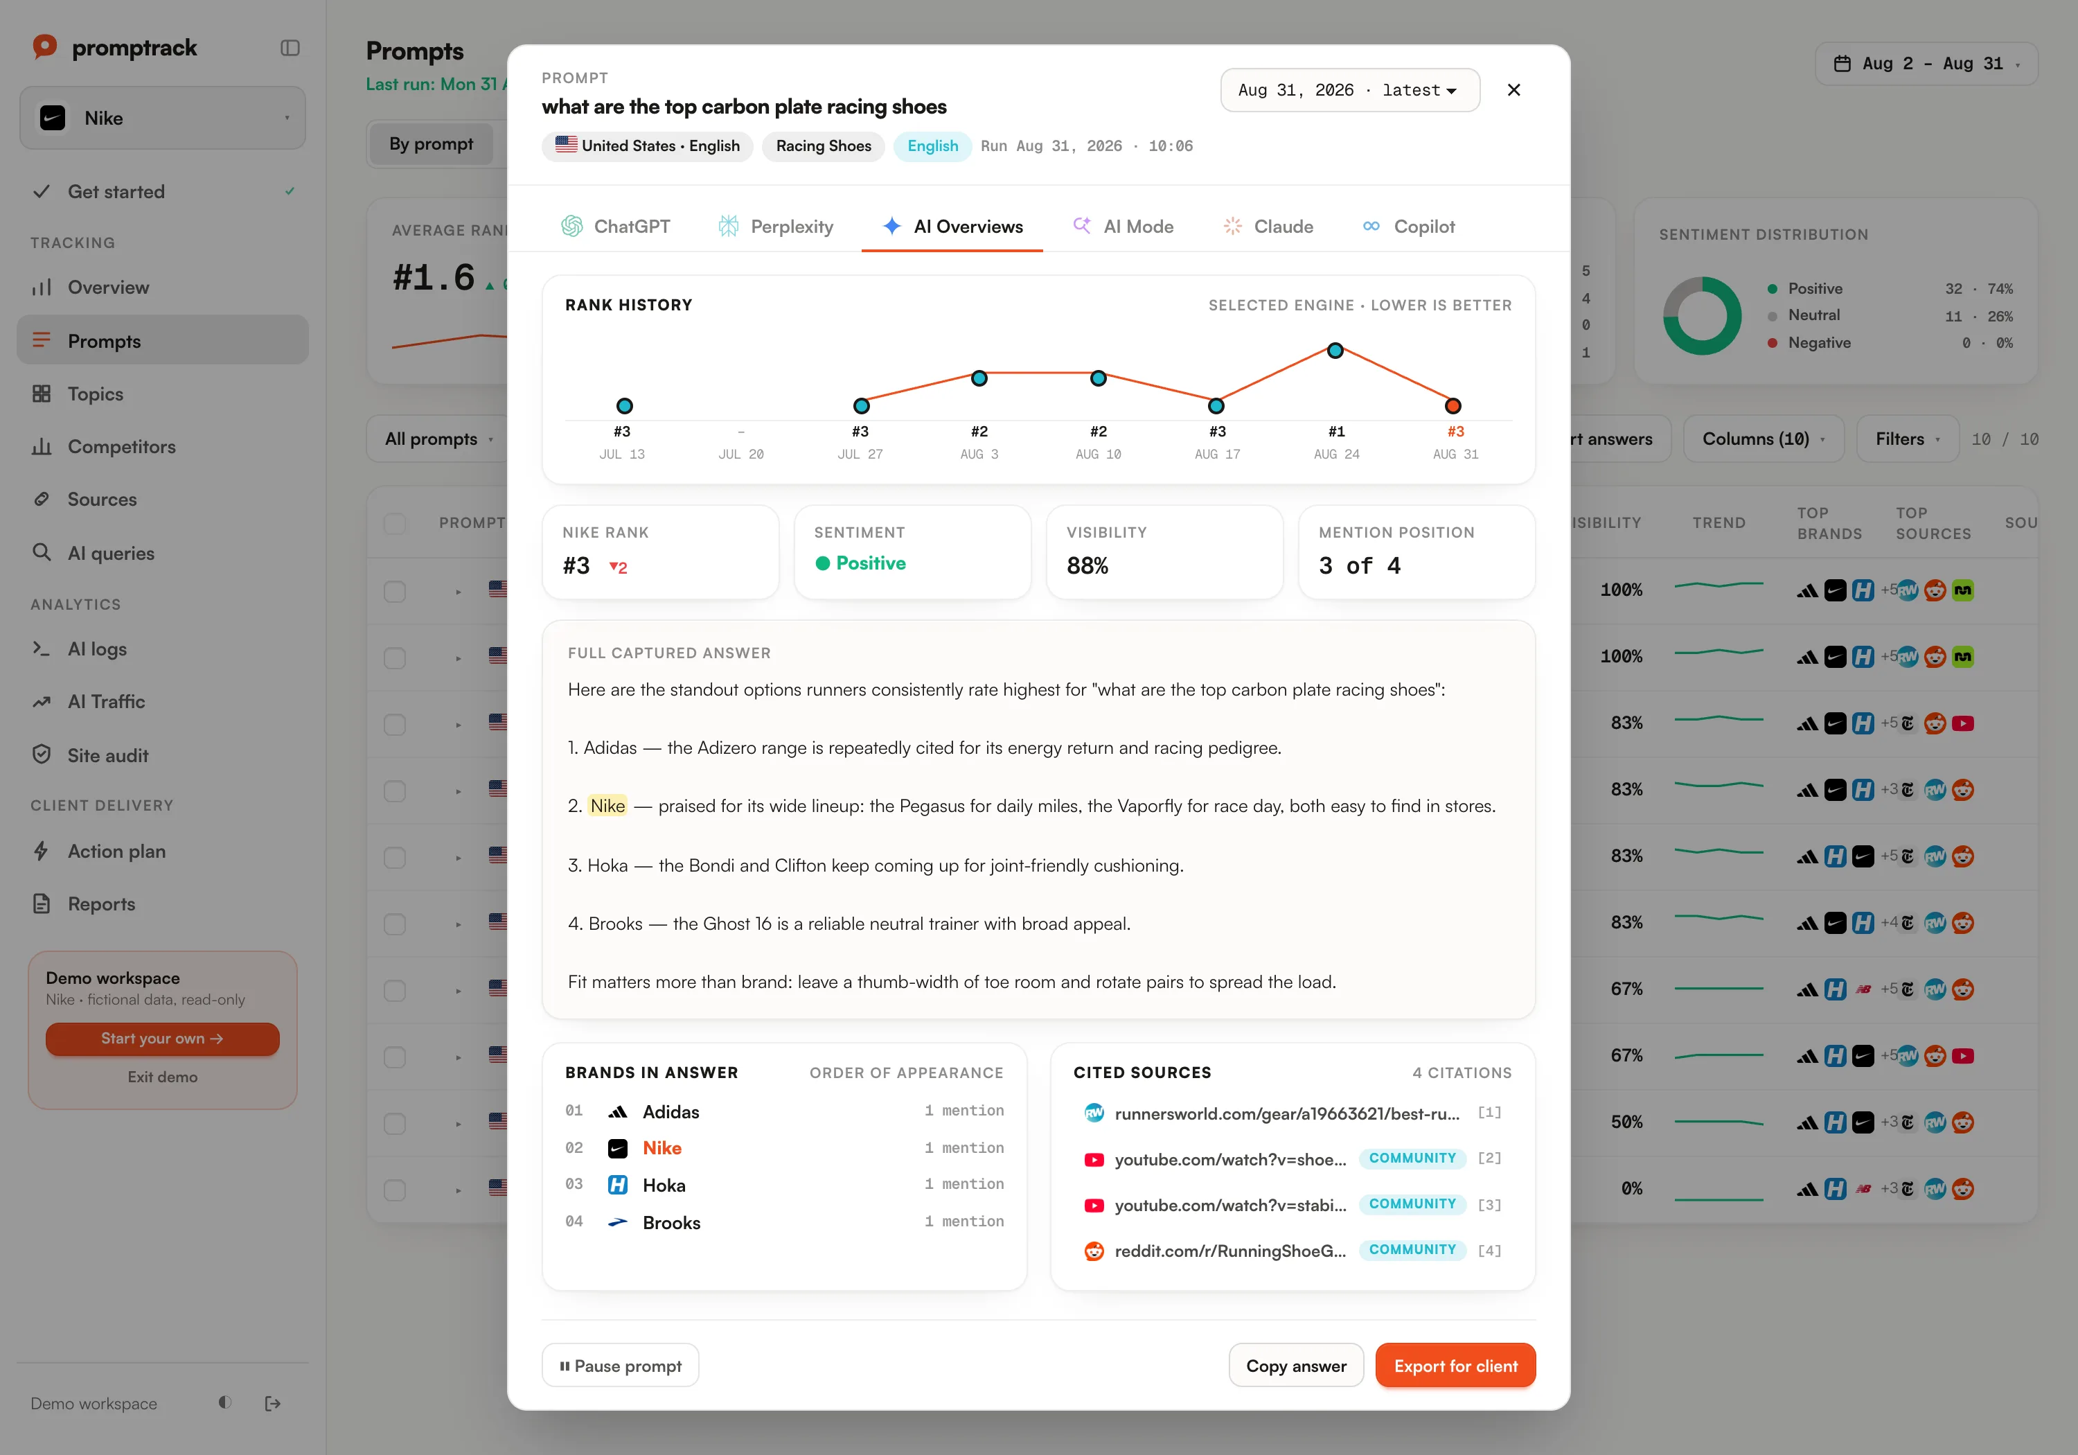This screenshot has height=1455, width=2078.
Task: Click the Nike logo in brands list
Action: pos(618,1148)
